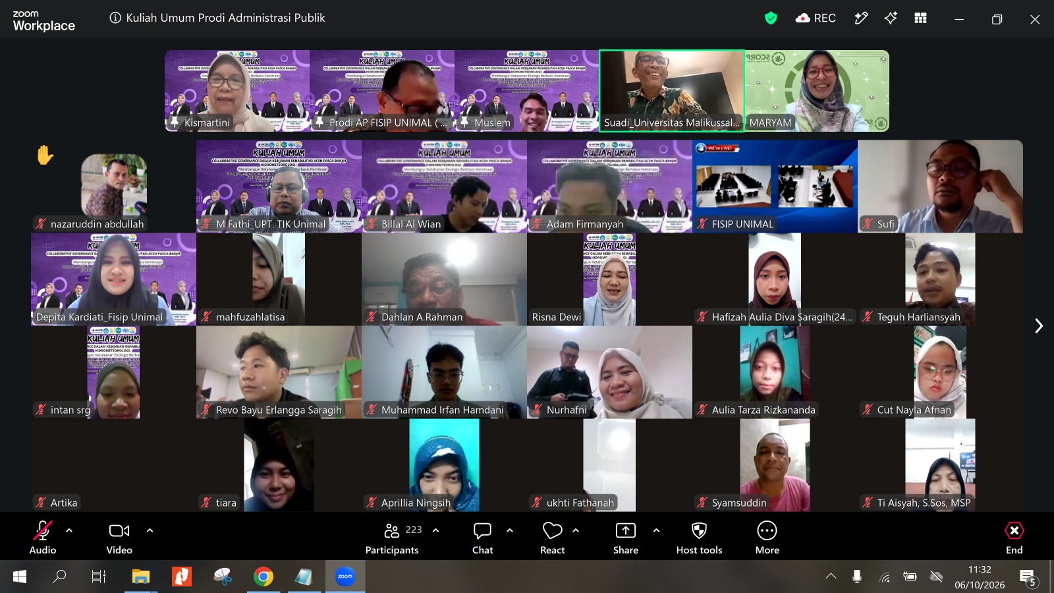Open the AI Companion sparkle icon

[x=891, y=18]
